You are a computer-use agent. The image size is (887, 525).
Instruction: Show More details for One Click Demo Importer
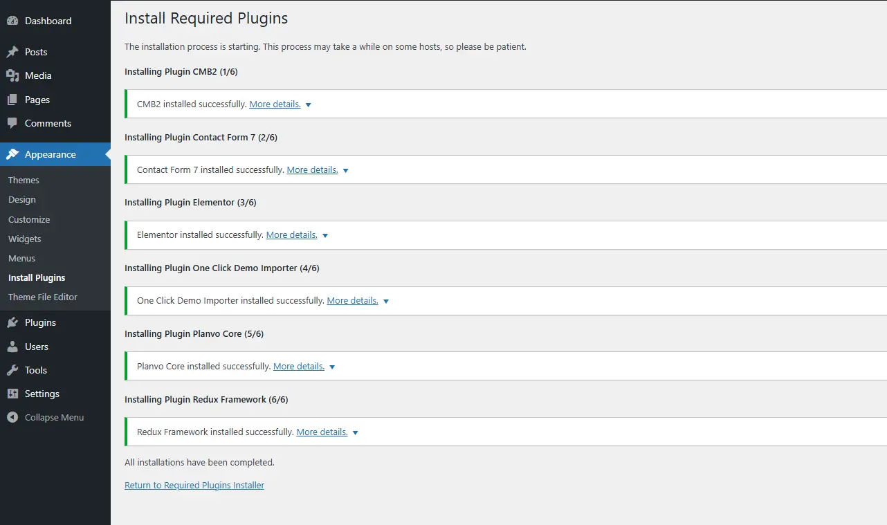pyautogui.click(x=352, y=301)
